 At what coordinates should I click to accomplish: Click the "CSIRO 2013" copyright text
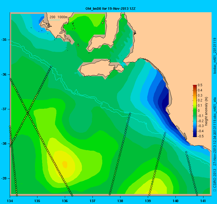click(x=215, y=178)
